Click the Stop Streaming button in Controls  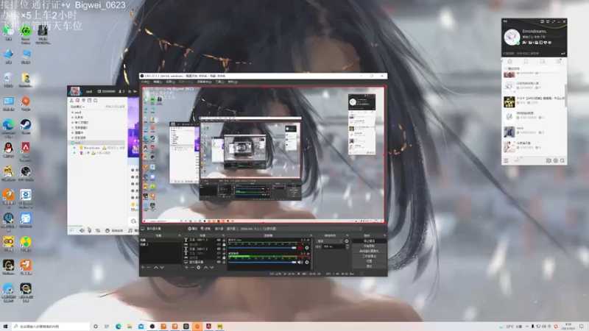(369, 241)
